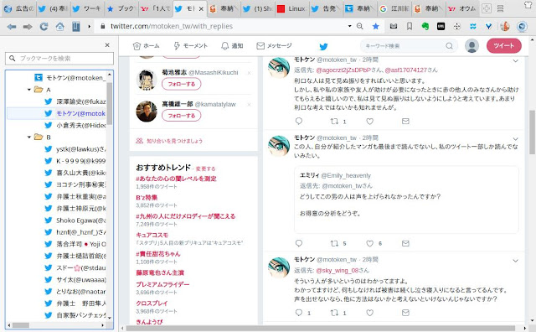Send the 利口な人は tweet by direct message
This screenshot has height=332, width=536.
(x=405, y=122)
